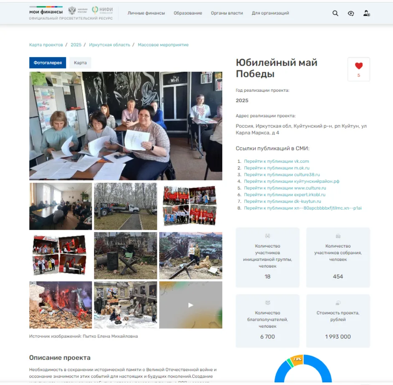Go to 2025 breadcrumb link
This screenshot has height=385, width=393.
(76, 45)
